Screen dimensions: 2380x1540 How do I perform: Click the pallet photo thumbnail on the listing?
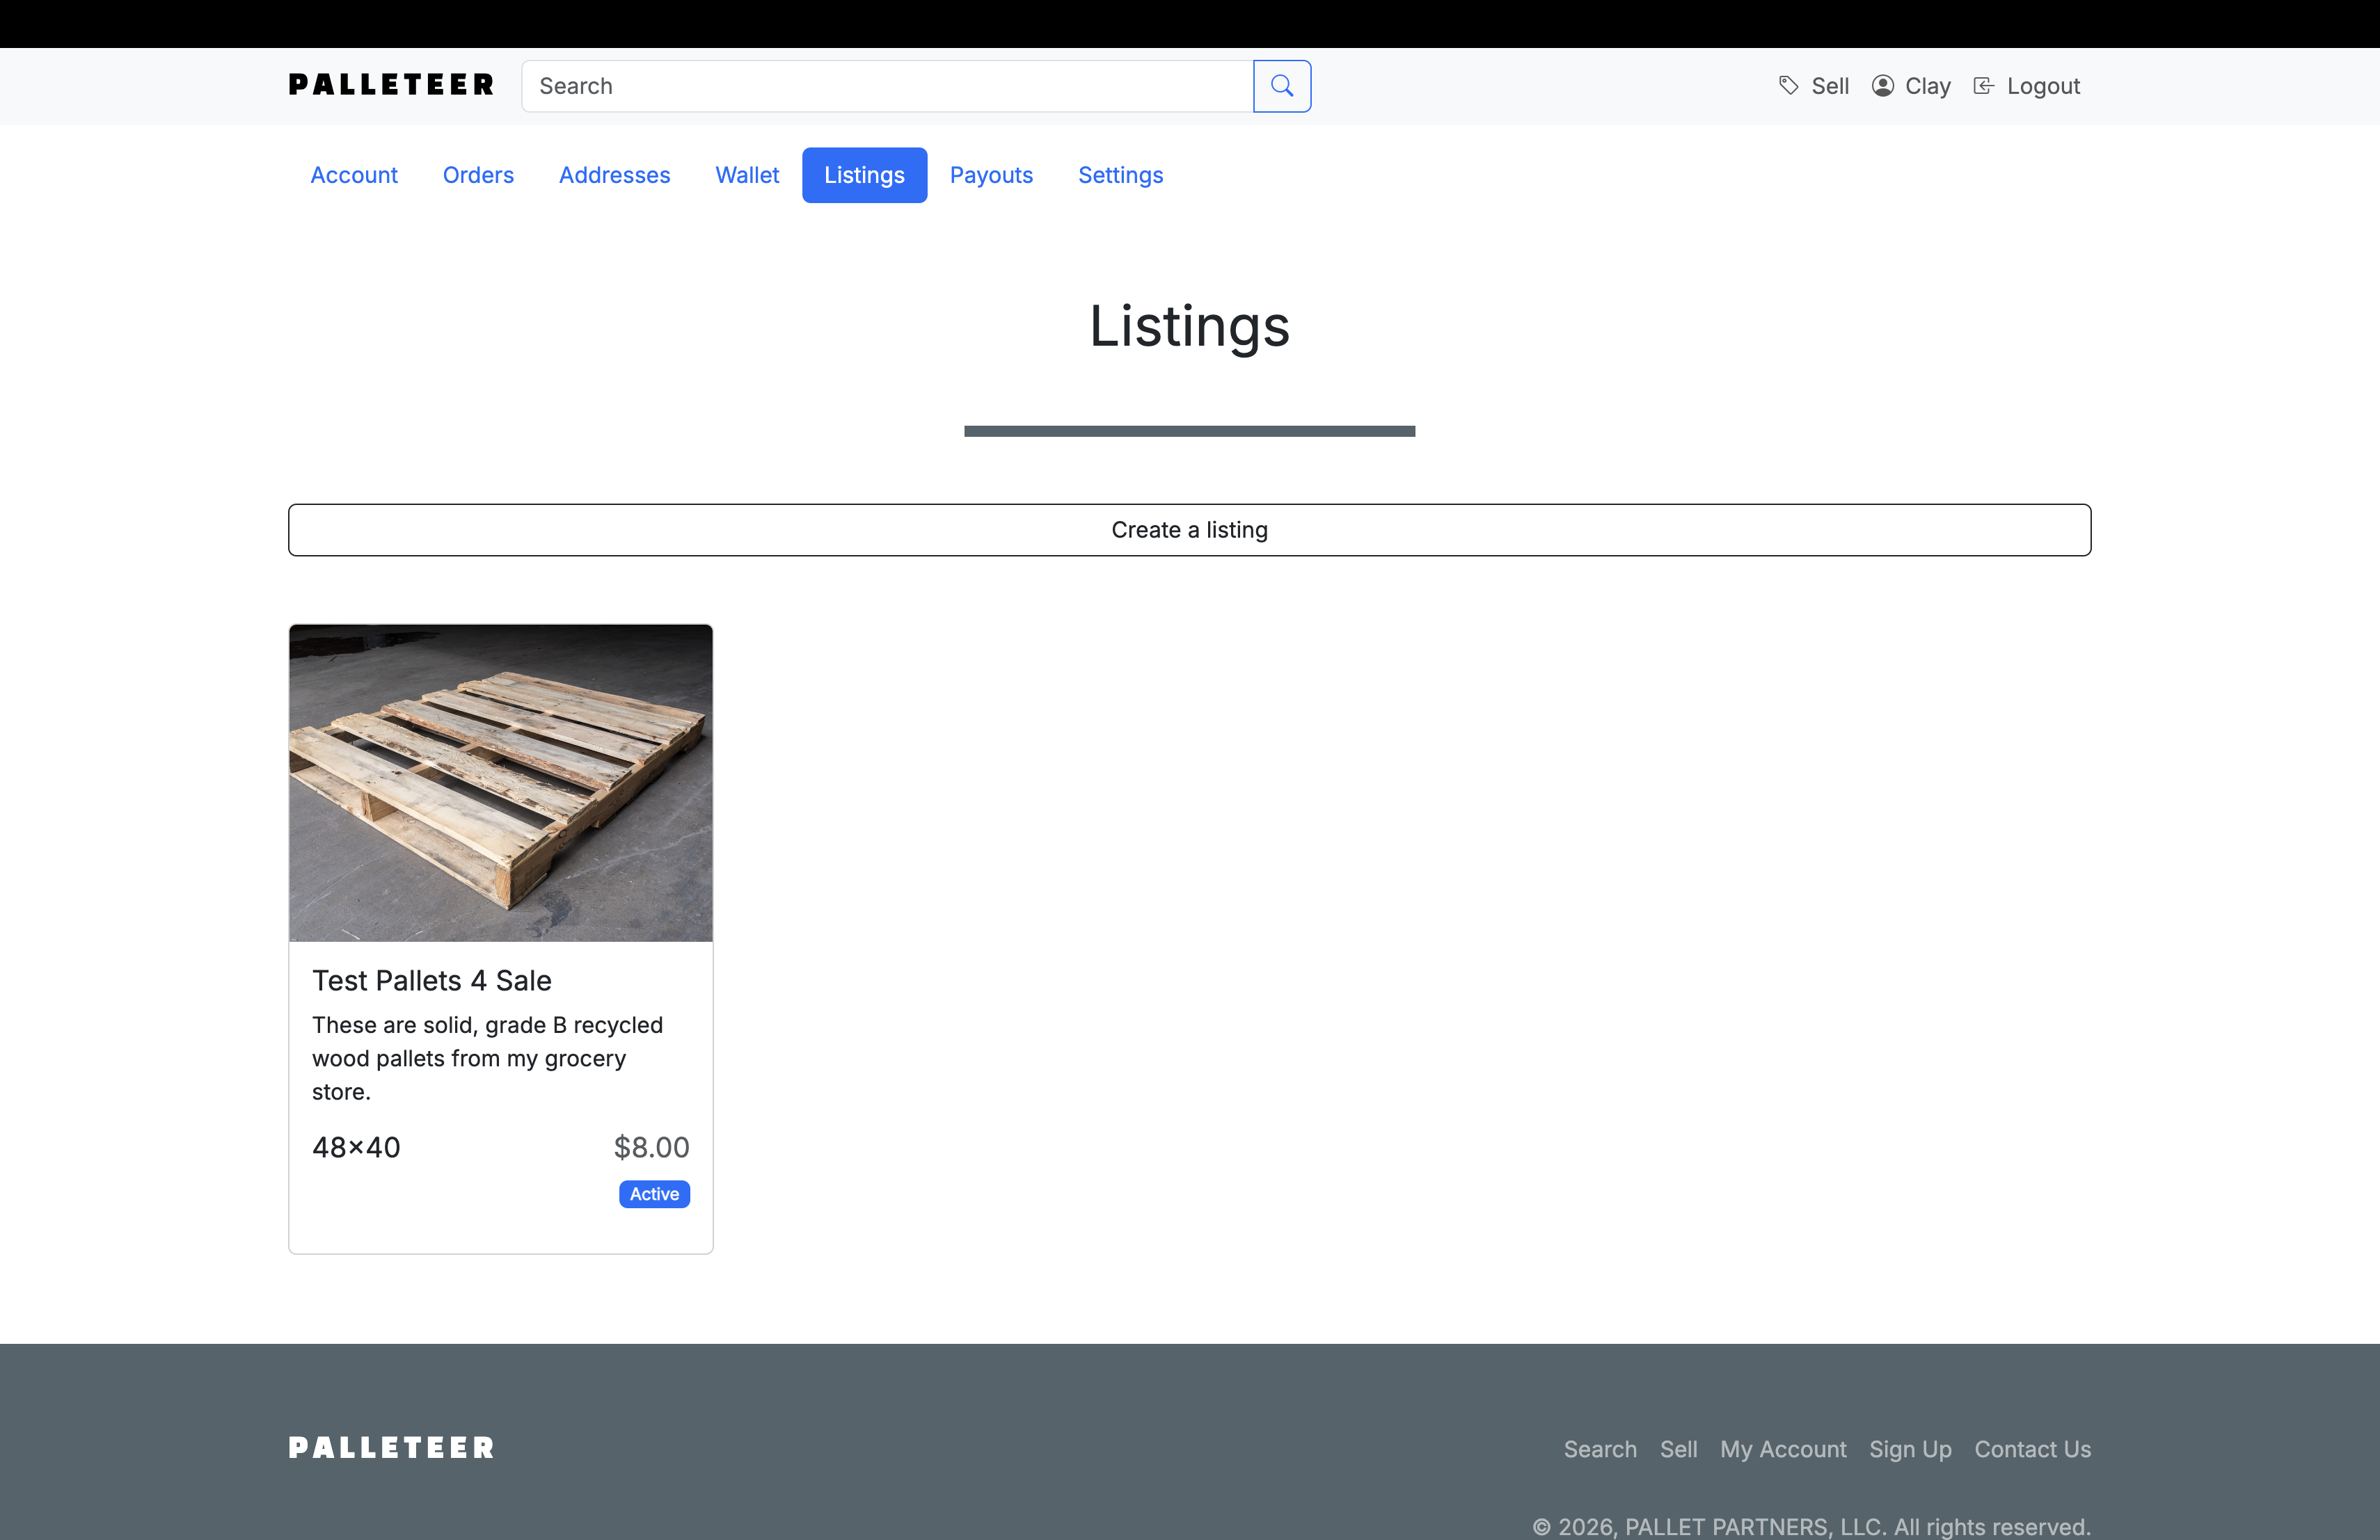click(x=500, y=783)
